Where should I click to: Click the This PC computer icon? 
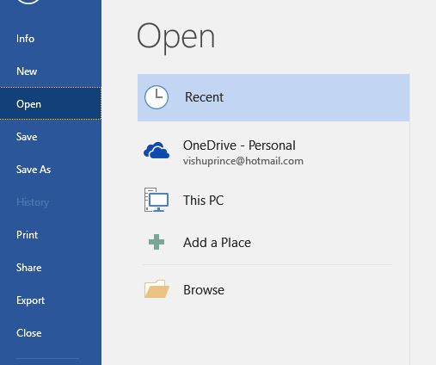pyautogui.click(x=157, y=200)
